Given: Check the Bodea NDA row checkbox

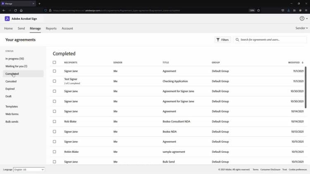Looking at the screenshot, I should tap(55, 131).
